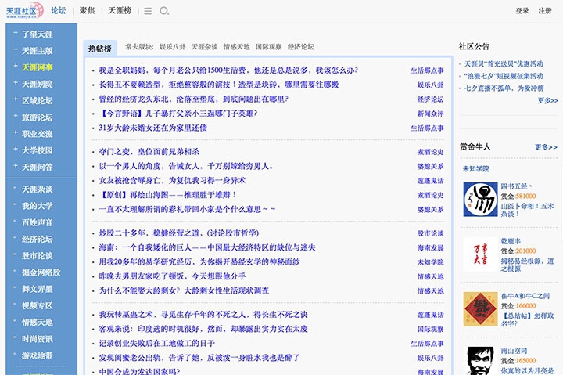Click the 万事大吉 avatar of 乾鹿丰
563x375 pixels.
(x=479, y=254)
